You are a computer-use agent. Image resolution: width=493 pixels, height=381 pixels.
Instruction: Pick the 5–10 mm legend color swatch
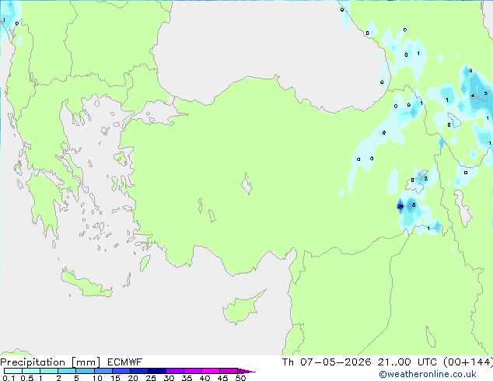pyautogui.click(x=85, y=371)
